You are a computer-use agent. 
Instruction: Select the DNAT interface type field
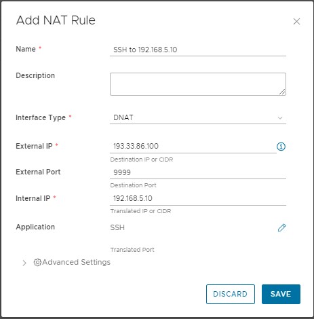tap(198, 118)
